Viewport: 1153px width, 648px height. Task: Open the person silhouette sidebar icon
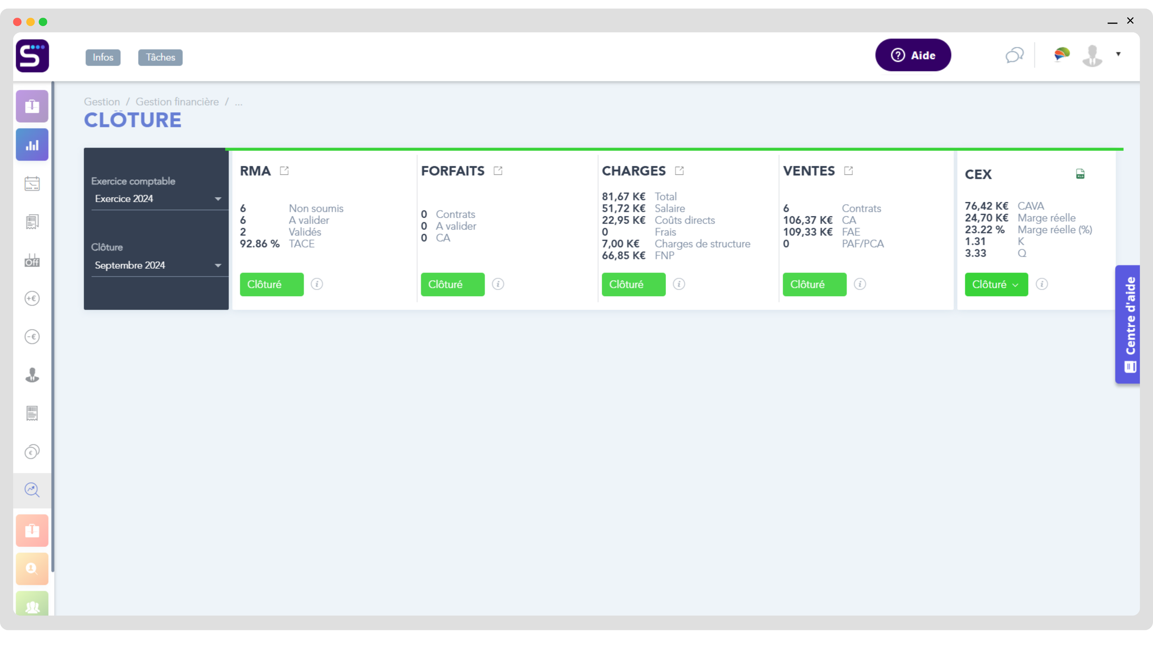tap(32, 375)
